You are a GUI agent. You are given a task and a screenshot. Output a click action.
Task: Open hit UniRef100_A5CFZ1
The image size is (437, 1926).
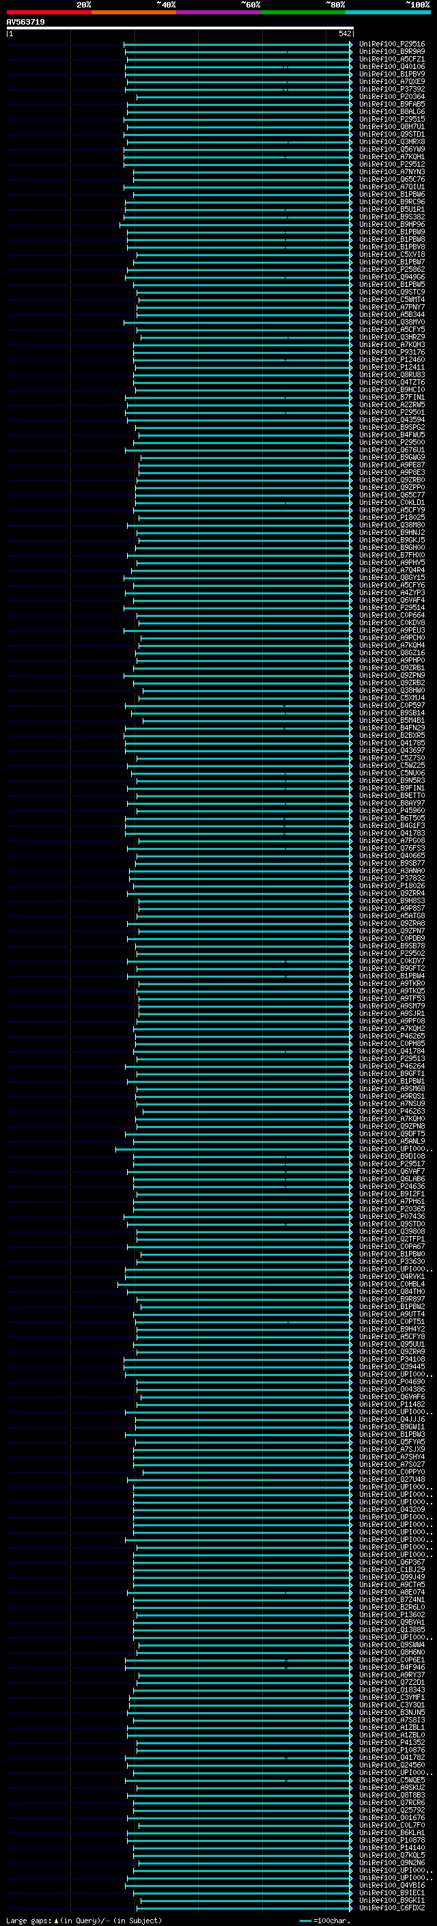(x=392, y=59)
